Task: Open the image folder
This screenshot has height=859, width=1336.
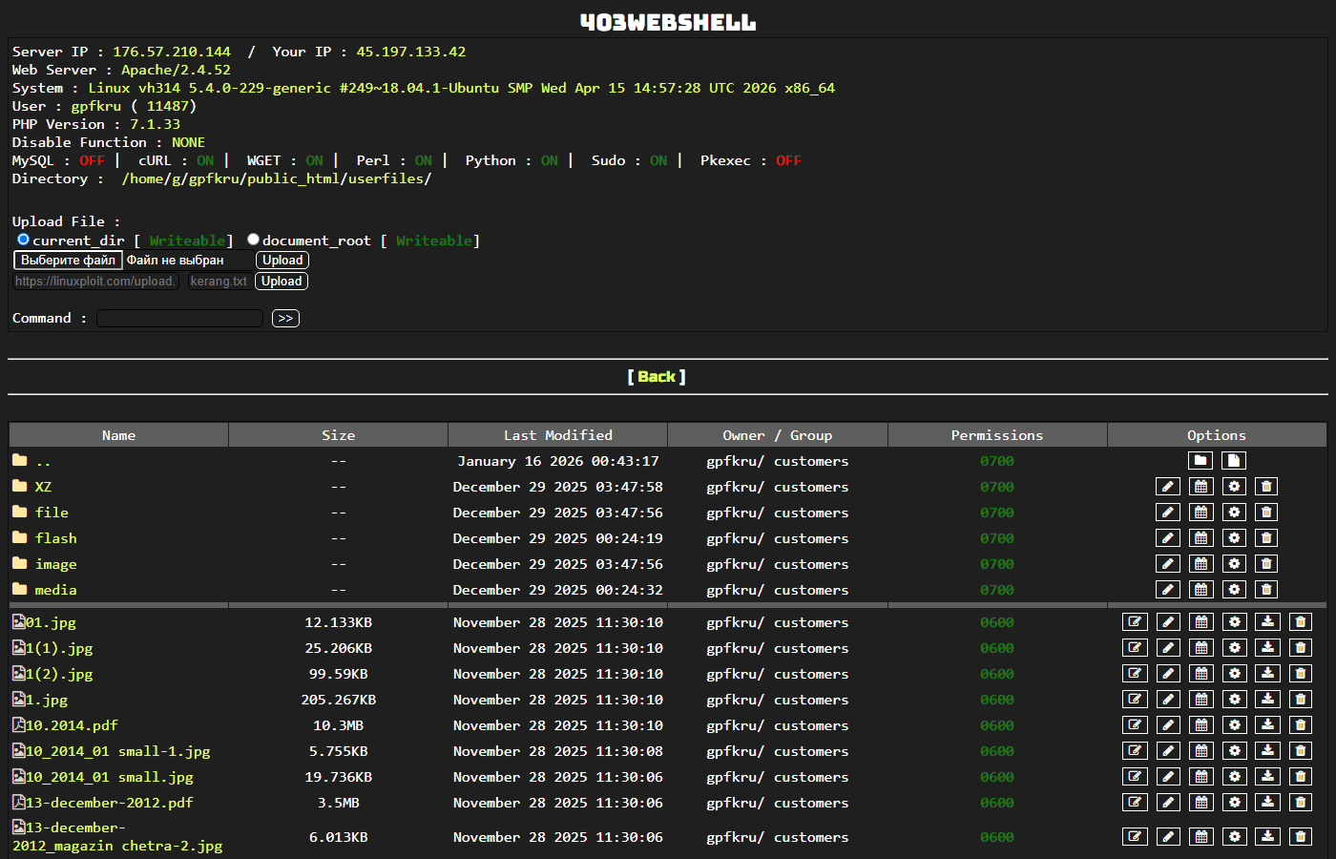Action: pyautogui.click(x=56, y=564)
